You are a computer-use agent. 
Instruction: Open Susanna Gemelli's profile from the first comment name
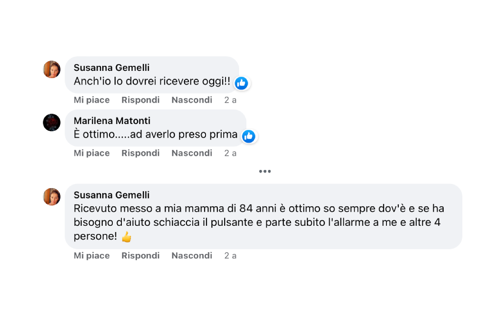pyautogui.click(x=111, y=68)
